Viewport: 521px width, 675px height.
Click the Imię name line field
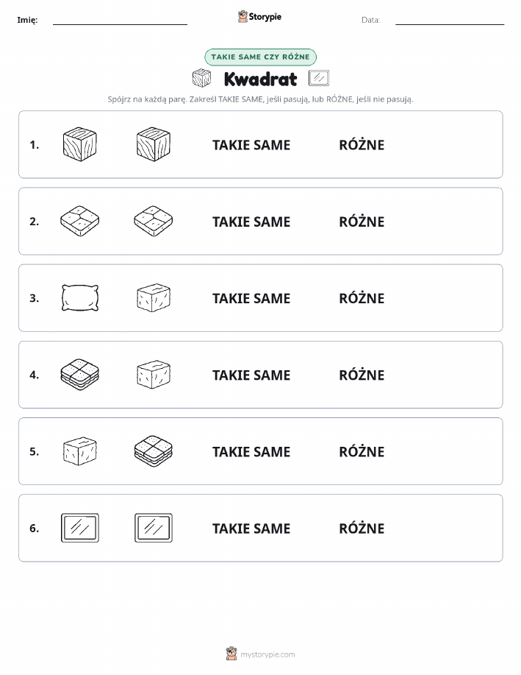click(120, 21)
